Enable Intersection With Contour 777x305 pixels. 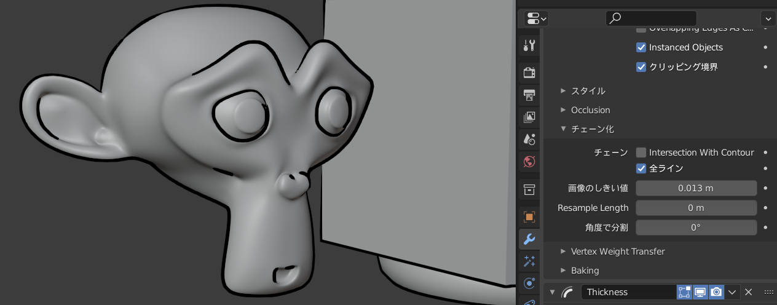(x=641, y=152)
